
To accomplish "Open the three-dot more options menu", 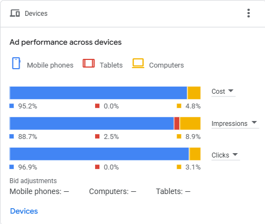I will 249,13.
